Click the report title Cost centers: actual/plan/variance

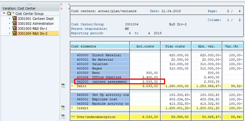104,11
